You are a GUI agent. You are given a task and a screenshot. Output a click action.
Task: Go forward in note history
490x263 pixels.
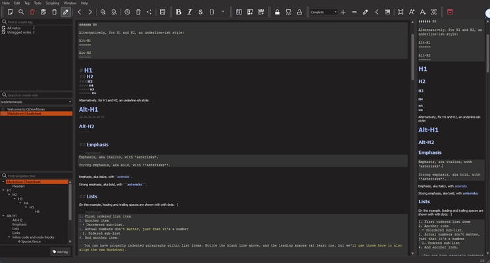90,12
